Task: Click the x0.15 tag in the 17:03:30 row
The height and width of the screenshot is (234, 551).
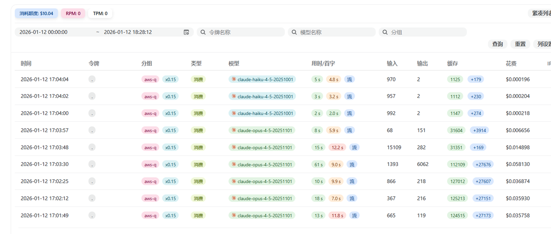Action: [x=170, y=165]
